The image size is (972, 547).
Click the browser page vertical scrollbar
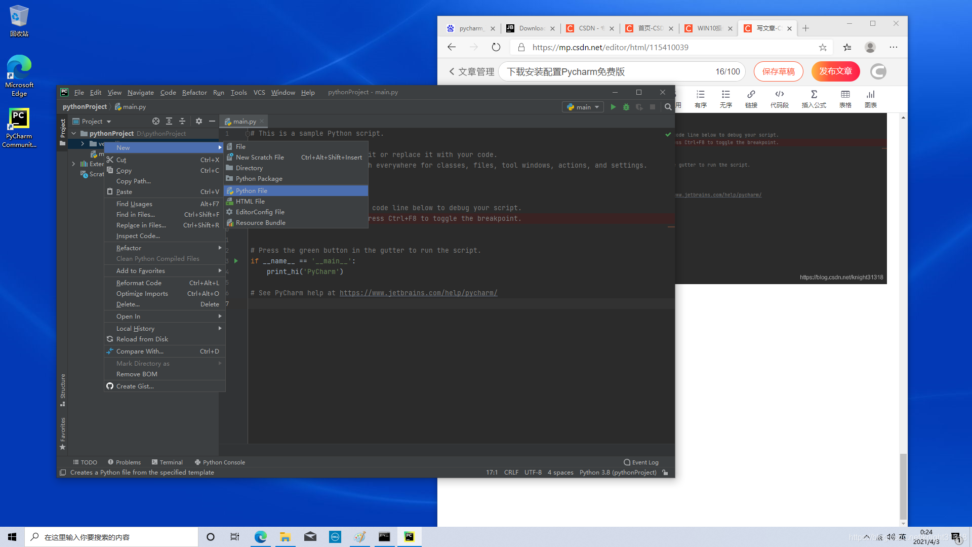coord(903,486)
